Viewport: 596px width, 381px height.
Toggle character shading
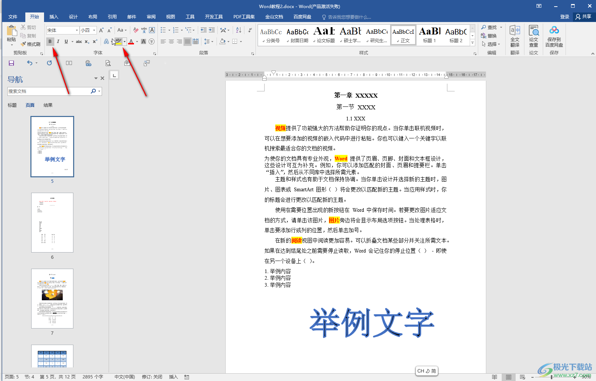143,41
